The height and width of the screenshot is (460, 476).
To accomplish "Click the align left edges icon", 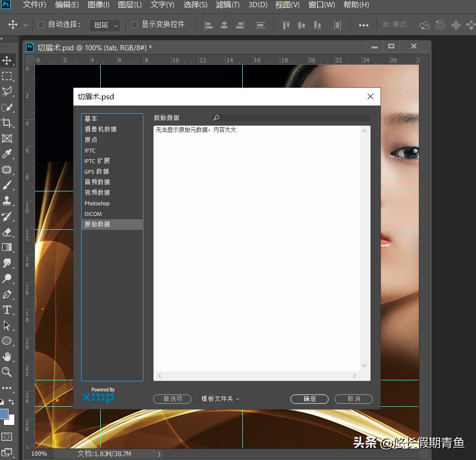I will pyautogui.click(x=209, y=25).
